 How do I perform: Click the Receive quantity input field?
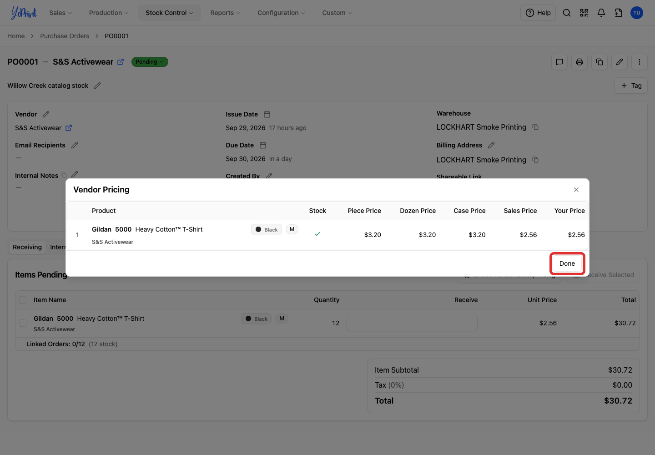(x=412, y=323)
